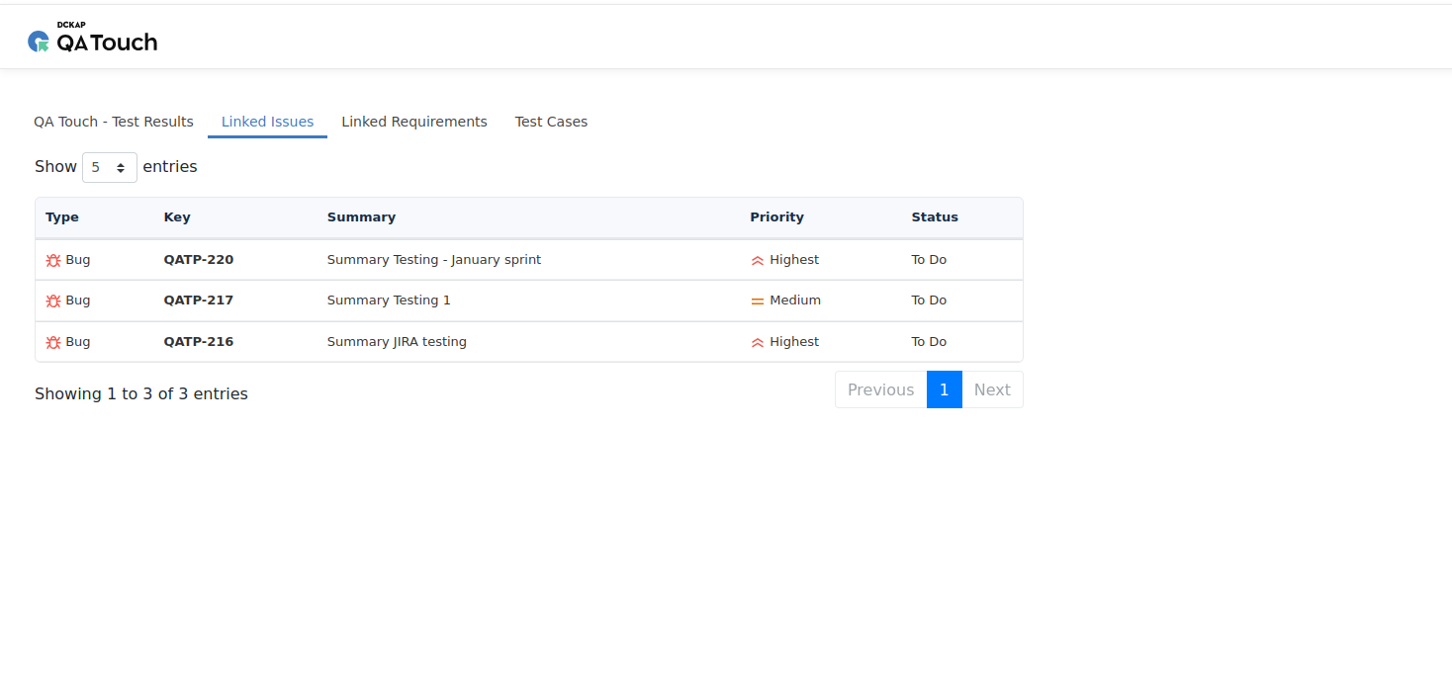Click Highest priority icon for QATP-220
Viewport: 1452px width, 687px height.
pyautogui.click(x=758, y=261)
